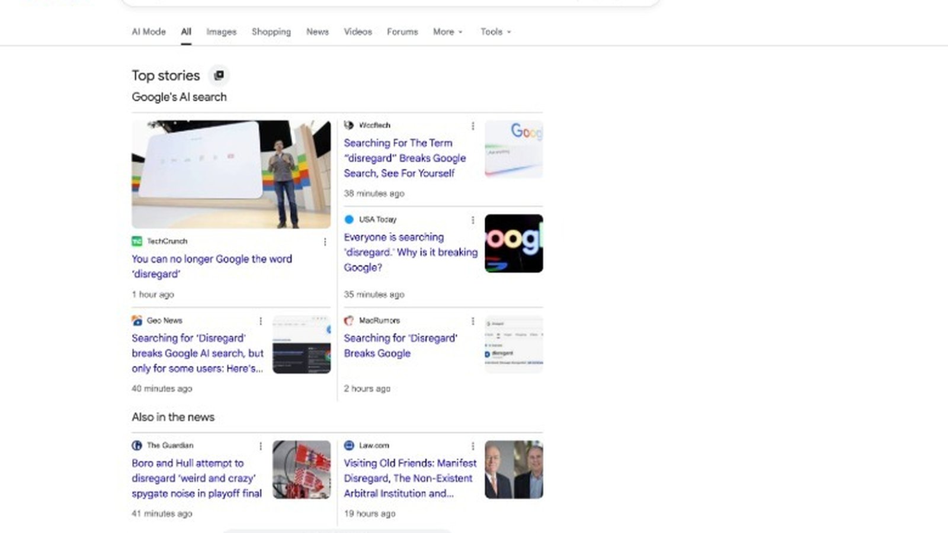This screenshot has height=533, width=948.
Task: Open options menu for the Wccftech story
Action: pos(473,126)
